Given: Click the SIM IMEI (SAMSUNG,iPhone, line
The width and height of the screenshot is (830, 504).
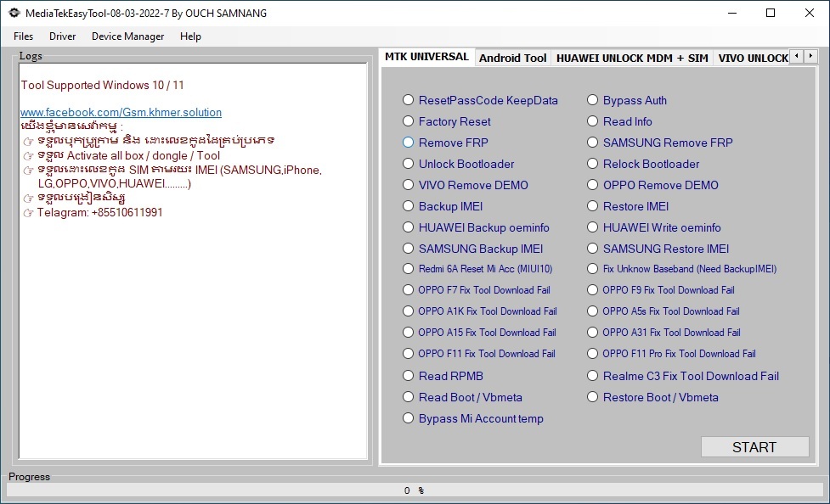Looking at the screenshot, I should coord(180,170).
